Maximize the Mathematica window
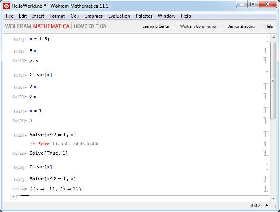The width and height of the screenshot is (280, 212). [253, 4]
